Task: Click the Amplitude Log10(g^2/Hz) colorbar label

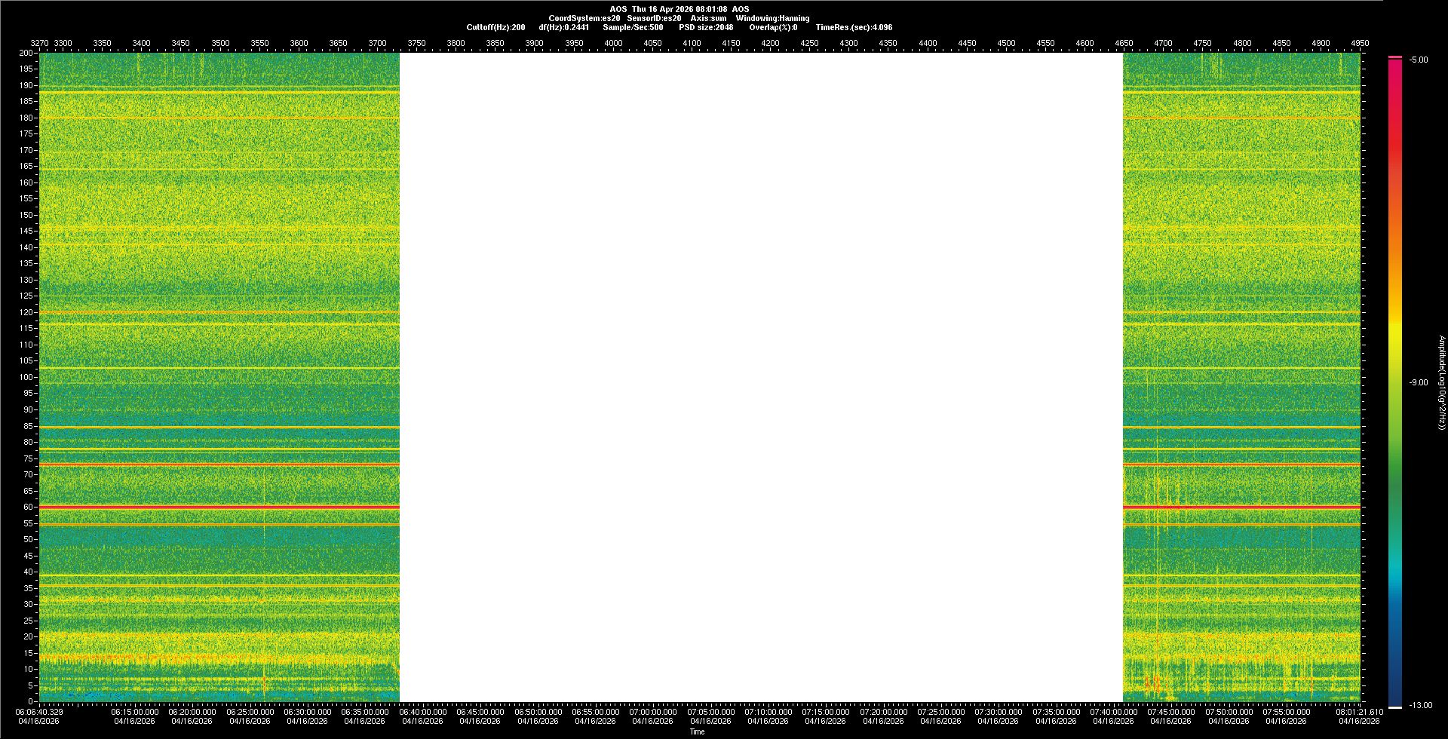Action: [x=1441, y=382]
